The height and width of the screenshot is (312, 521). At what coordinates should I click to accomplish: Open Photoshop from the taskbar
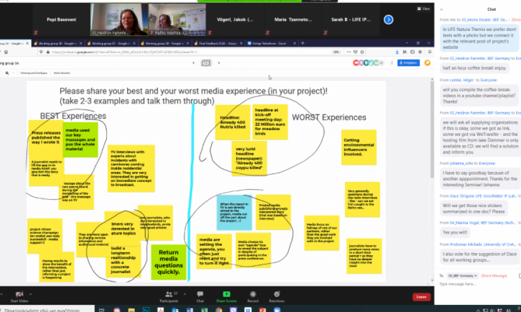point(146,310)
